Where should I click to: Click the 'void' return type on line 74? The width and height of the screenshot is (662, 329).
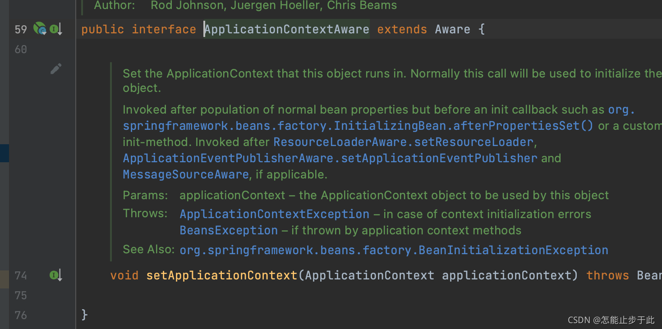coord(124,275)
